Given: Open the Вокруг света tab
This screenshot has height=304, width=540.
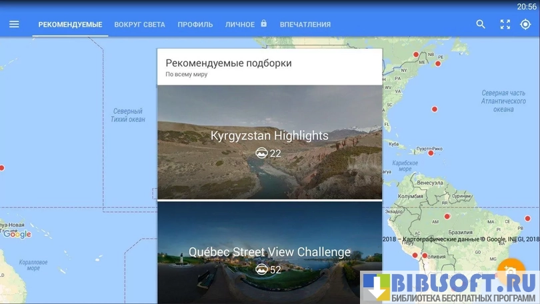Looking at the screenshot, I should point(139,25).
